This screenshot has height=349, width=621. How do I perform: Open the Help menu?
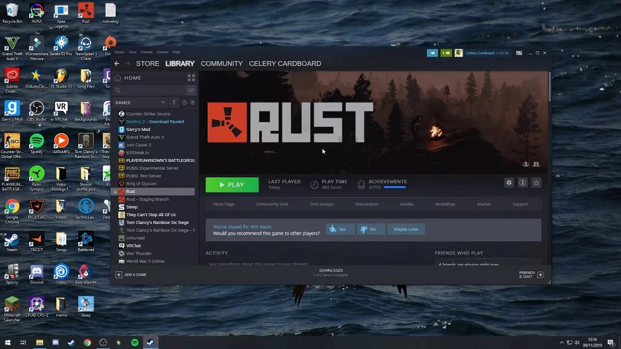click(176, 52)
